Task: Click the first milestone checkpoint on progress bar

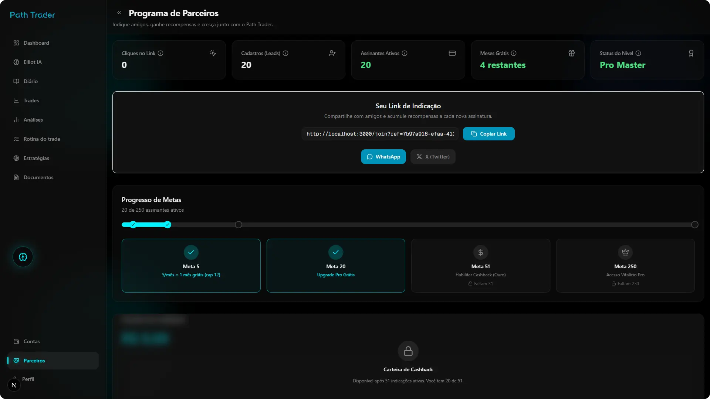Action: pyautogui.click(x=133, y=224)
